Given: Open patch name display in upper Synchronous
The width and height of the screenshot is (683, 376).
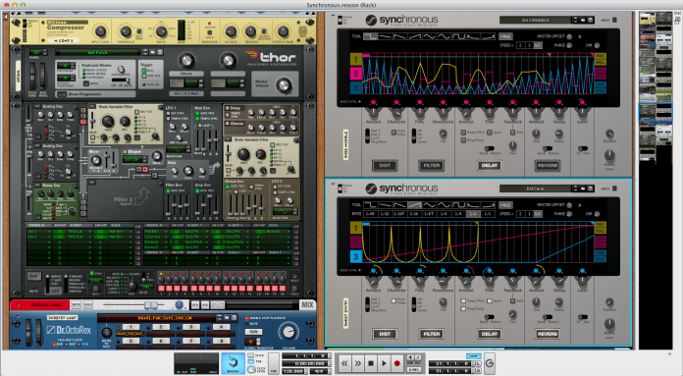Looking at the screenshot, I should tap(535, 20).
